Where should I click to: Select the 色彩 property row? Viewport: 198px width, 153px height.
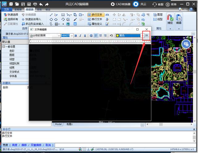click(15, 51)
